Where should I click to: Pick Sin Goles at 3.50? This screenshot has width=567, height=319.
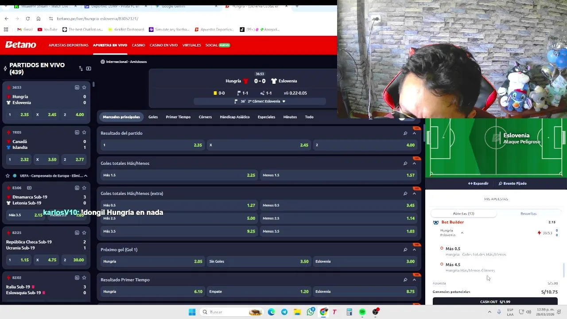[x=259, y=261]
